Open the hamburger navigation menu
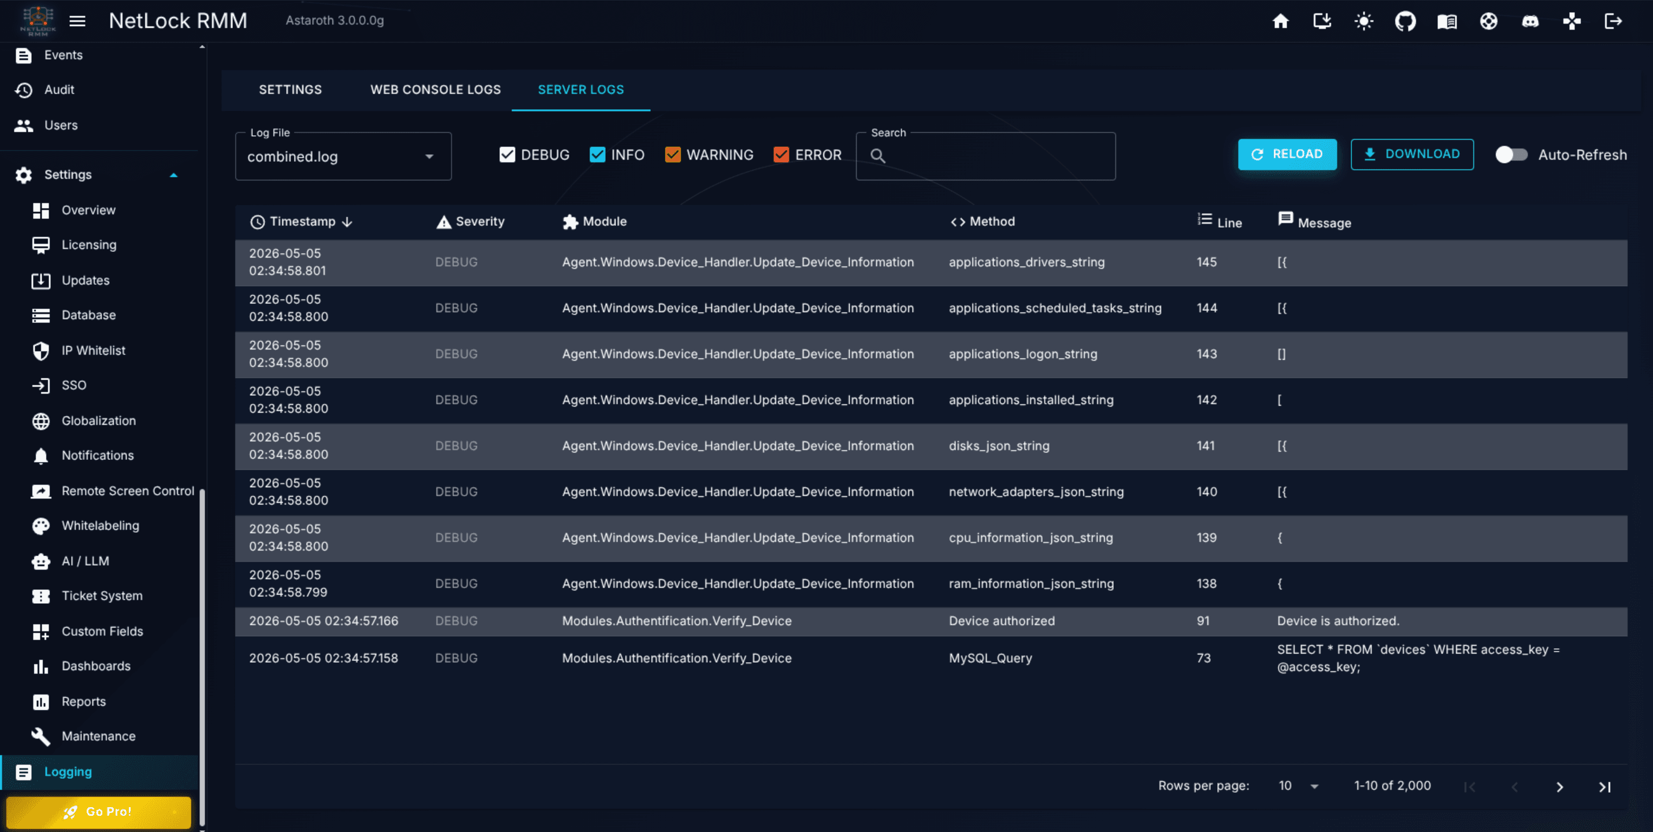 pos(77,21)
